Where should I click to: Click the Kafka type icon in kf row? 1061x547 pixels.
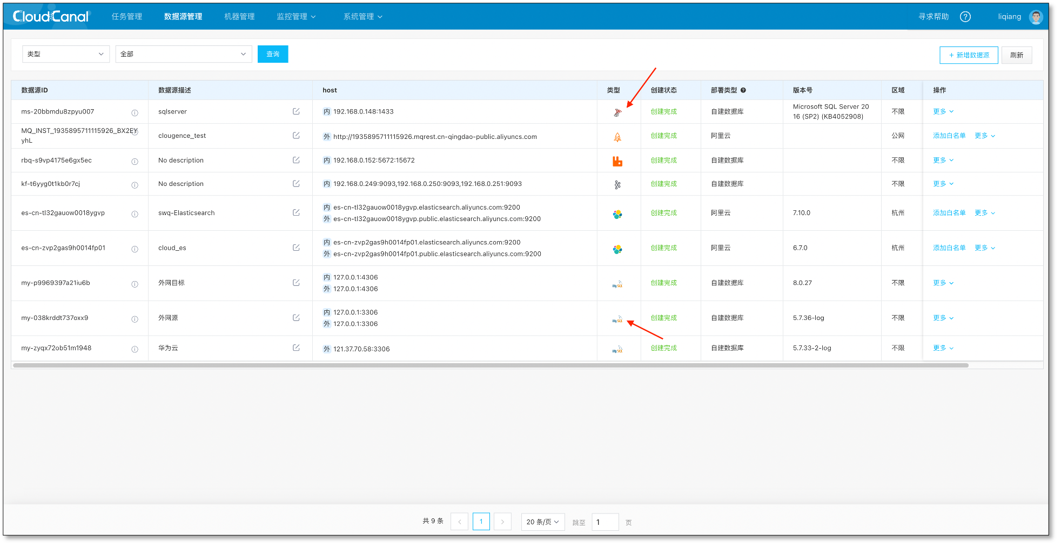[x=617, y=185]
